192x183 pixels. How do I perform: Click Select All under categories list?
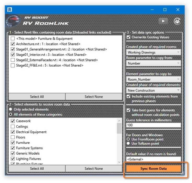37,169
